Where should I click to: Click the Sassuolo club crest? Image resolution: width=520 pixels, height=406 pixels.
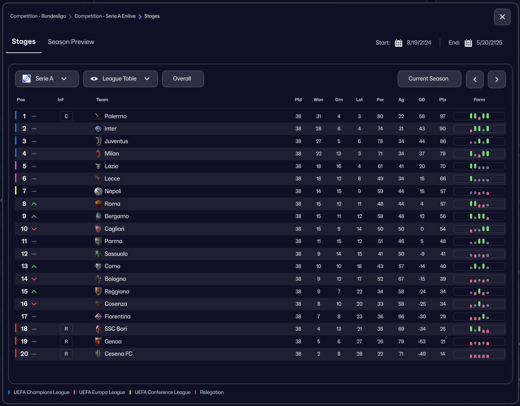click(98, 254)
